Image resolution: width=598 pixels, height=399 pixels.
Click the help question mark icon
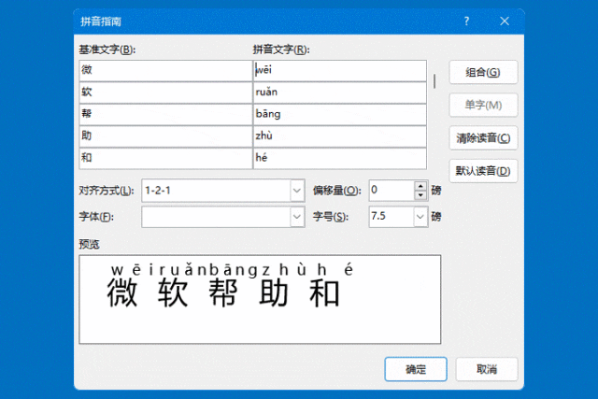click(466, 21)
